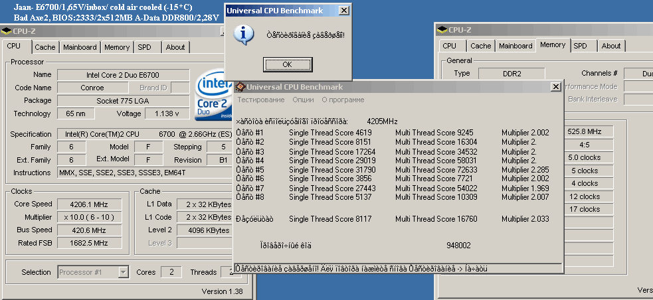653x300 pixels.
Task: Click the Cores count field showing 2
Action: 171,272
